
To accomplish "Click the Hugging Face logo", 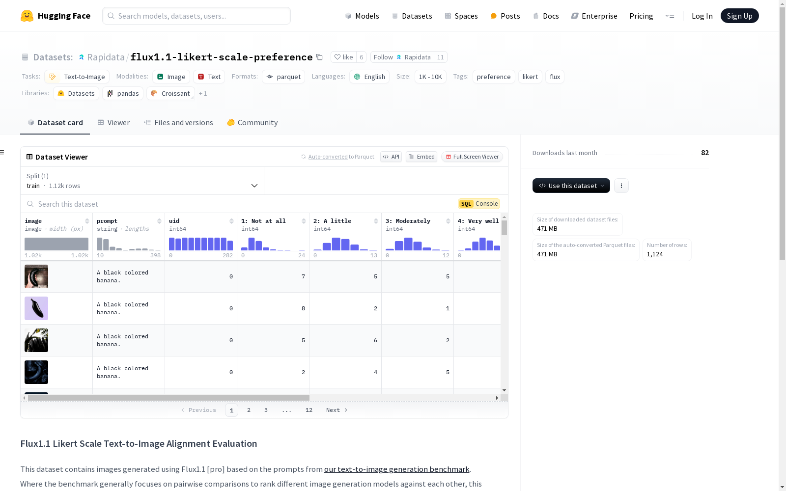I will tap(56, 16).
